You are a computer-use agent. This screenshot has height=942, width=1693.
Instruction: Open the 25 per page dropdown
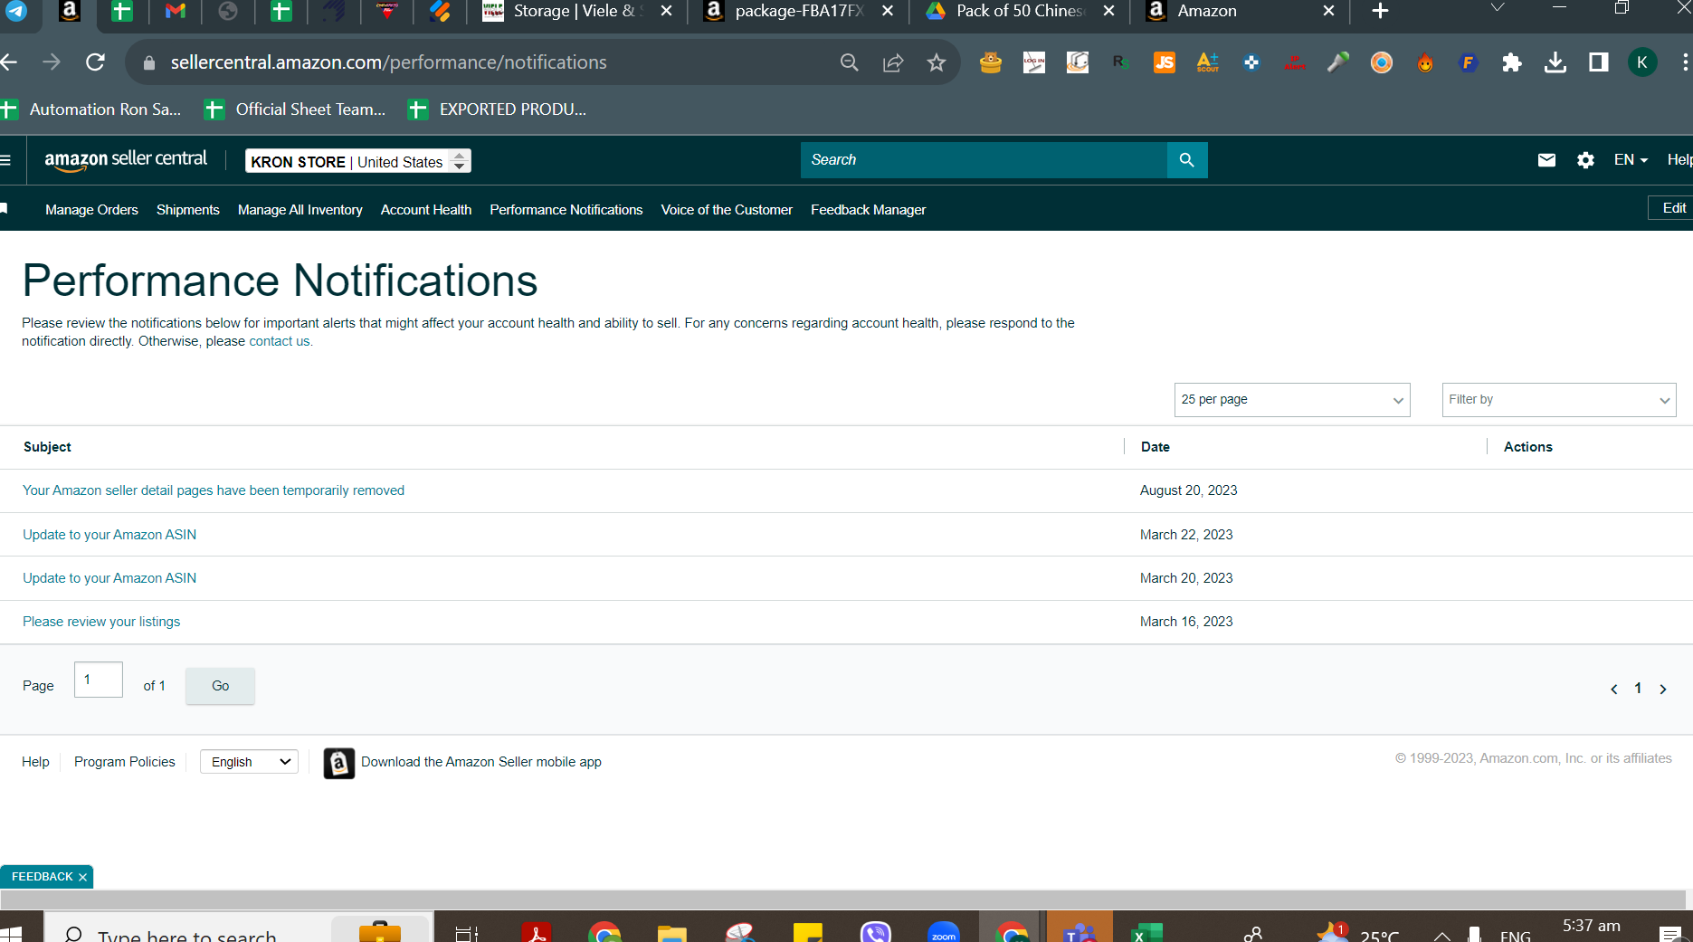pyautogui.click(x=1292, y=400)
